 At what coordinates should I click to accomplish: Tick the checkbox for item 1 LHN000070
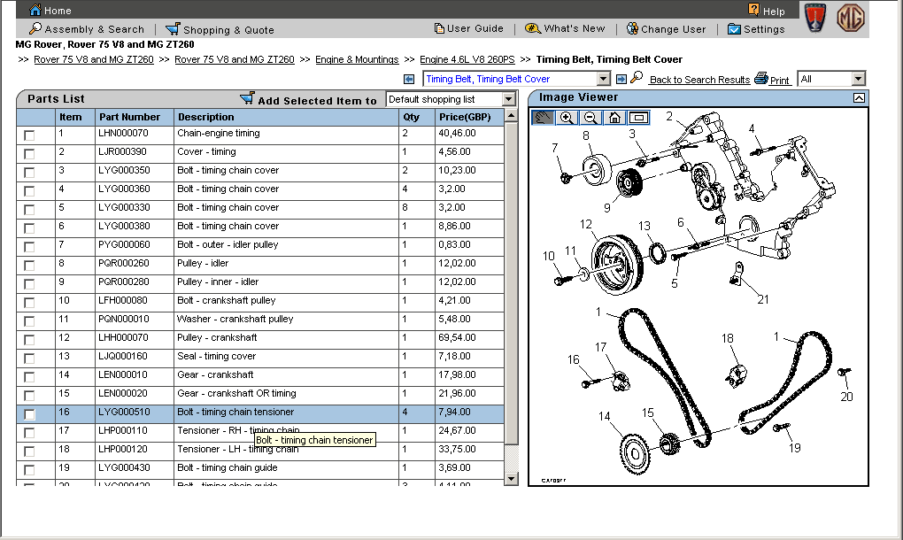tap(29, 135)
